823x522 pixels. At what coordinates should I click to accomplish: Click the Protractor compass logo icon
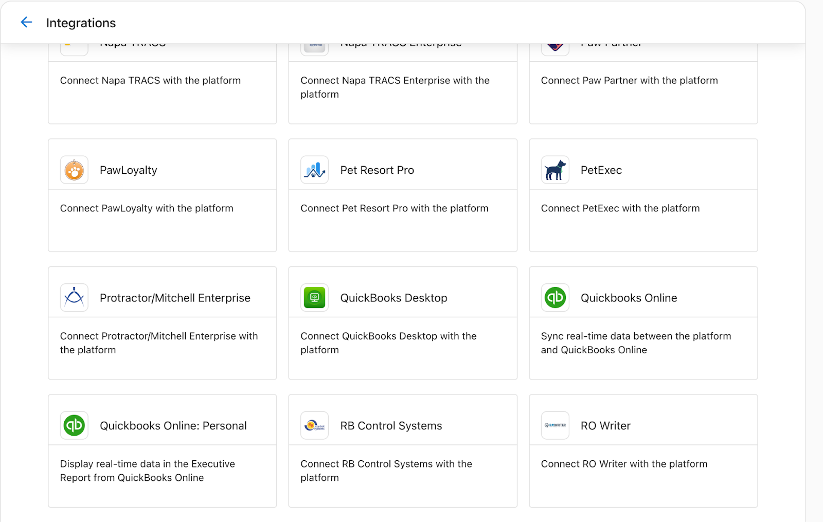[74, 297]
